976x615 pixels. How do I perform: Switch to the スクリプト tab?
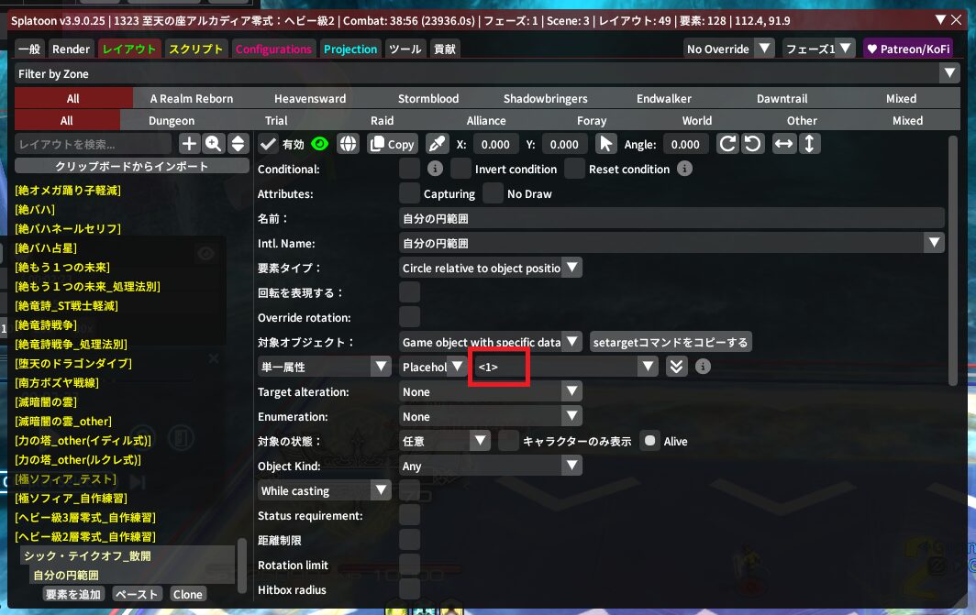(195, 49)
